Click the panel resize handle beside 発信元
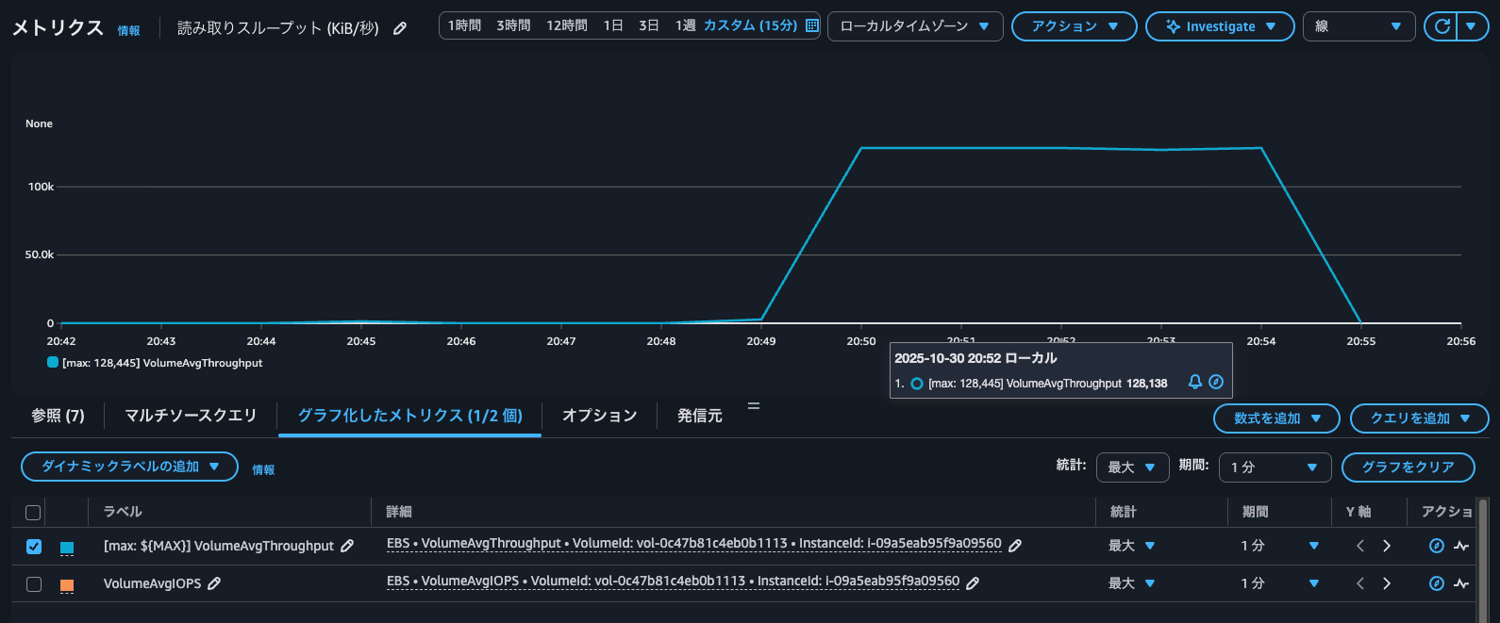Viewport: 1500px width, 623px height. point(754,406)
